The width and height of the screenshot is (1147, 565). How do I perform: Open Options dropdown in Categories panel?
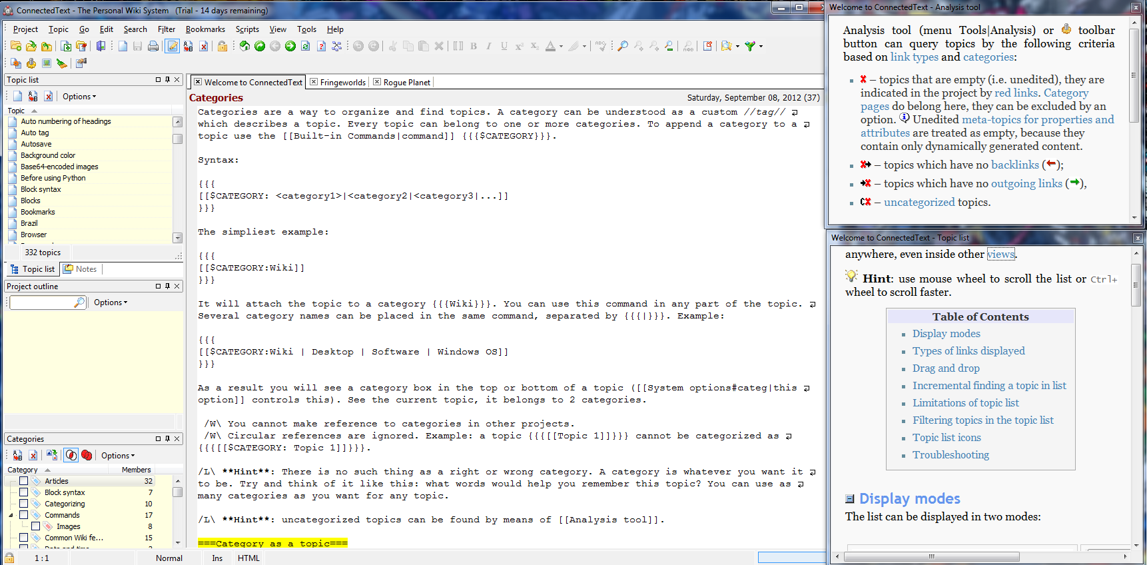coord(117,456)
